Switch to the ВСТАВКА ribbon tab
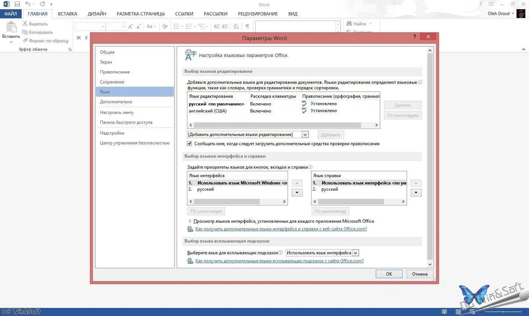Viewport: 529px width, 316px height. coord(68,14)
